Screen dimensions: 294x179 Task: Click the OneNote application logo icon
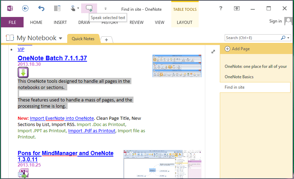click(10, 8)
